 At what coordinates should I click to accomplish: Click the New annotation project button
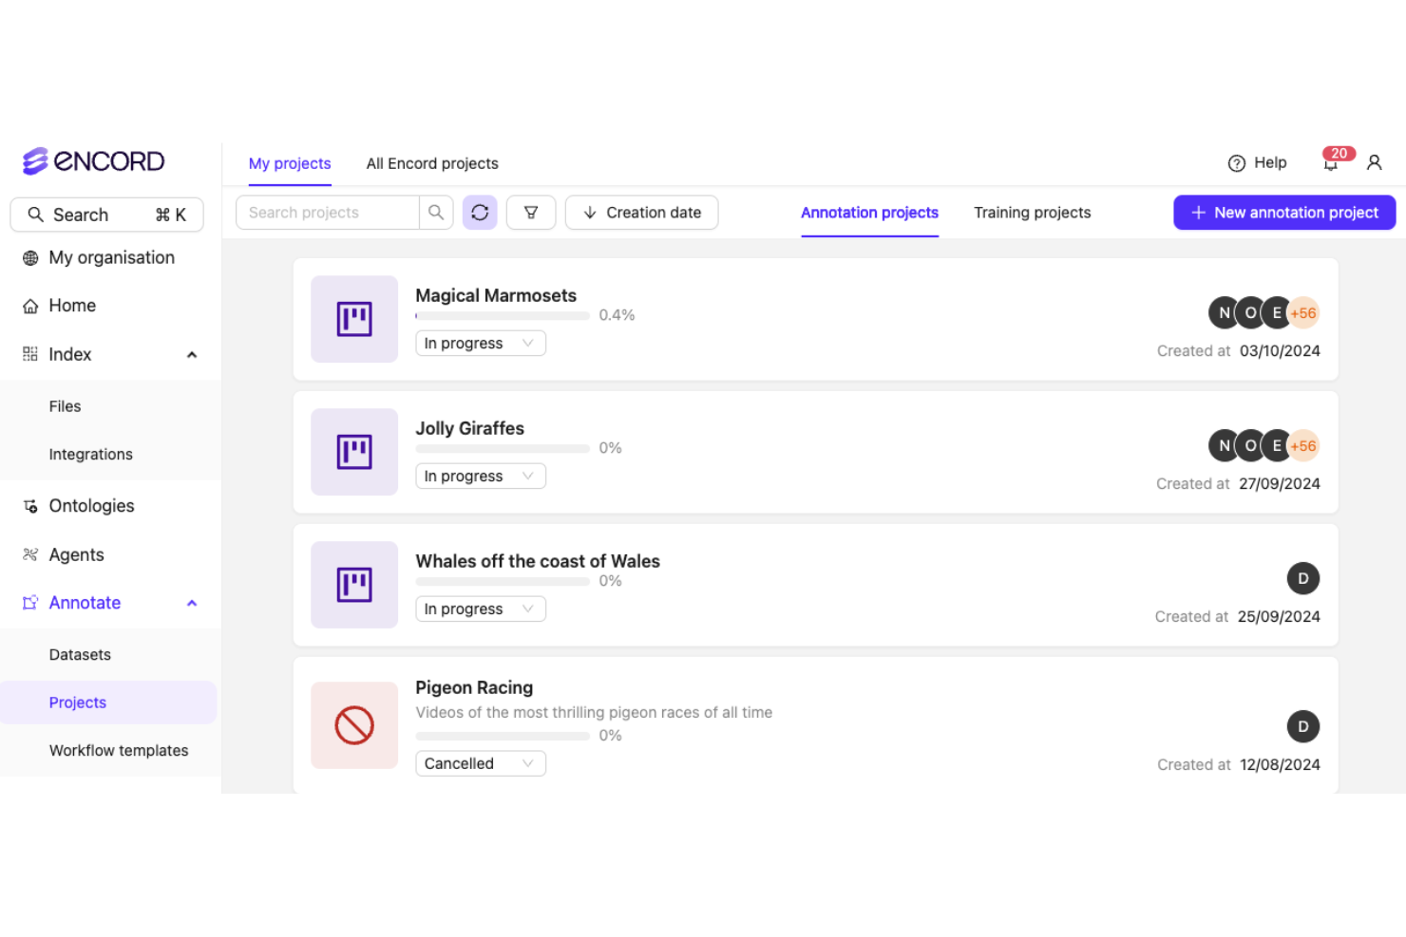1283,212
